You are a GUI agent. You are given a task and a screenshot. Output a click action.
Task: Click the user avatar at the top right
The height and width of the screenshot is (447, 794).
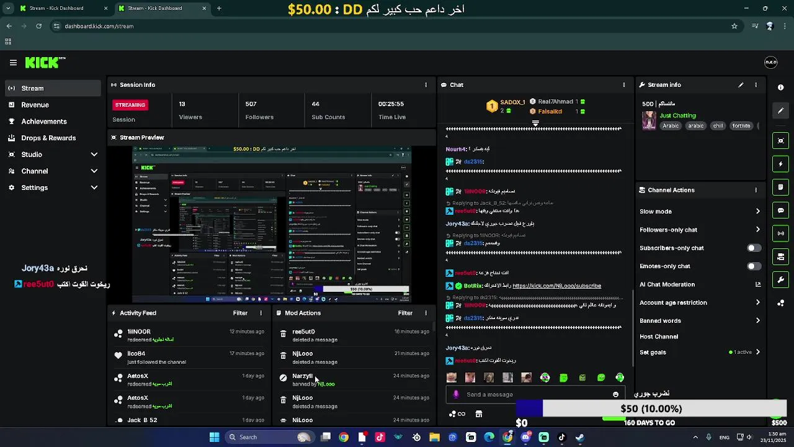771,62
